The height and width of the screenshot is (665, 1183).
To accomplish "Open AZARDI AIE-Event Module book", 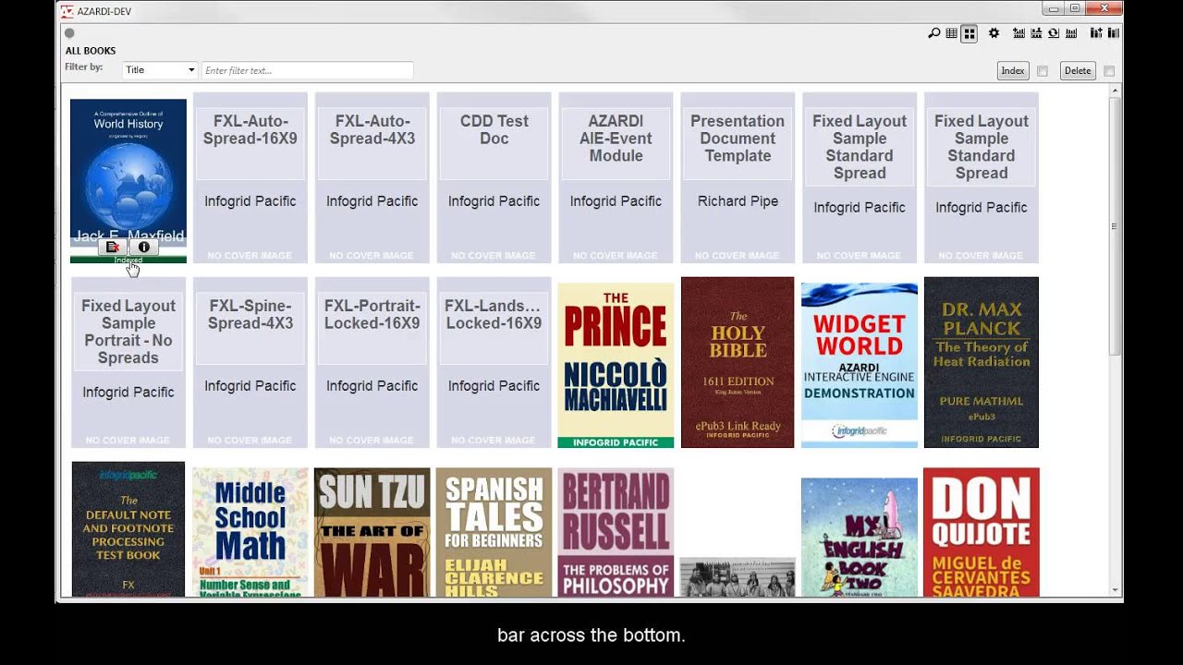I will [x=616, y=177].
